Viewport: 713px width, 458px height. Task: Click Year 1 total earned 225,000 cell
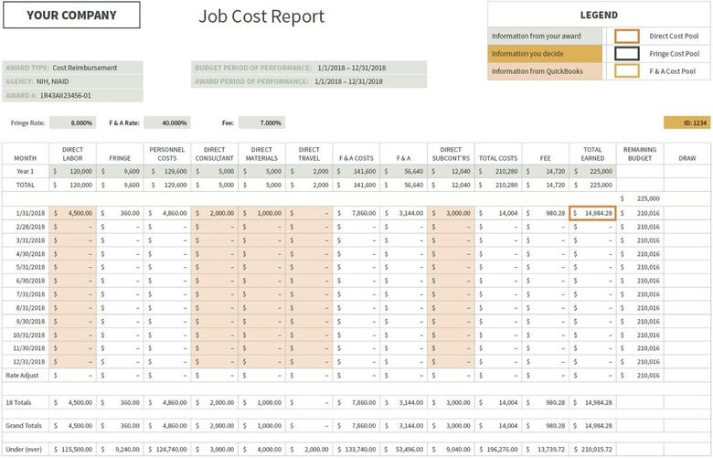[x=593, y=172]
